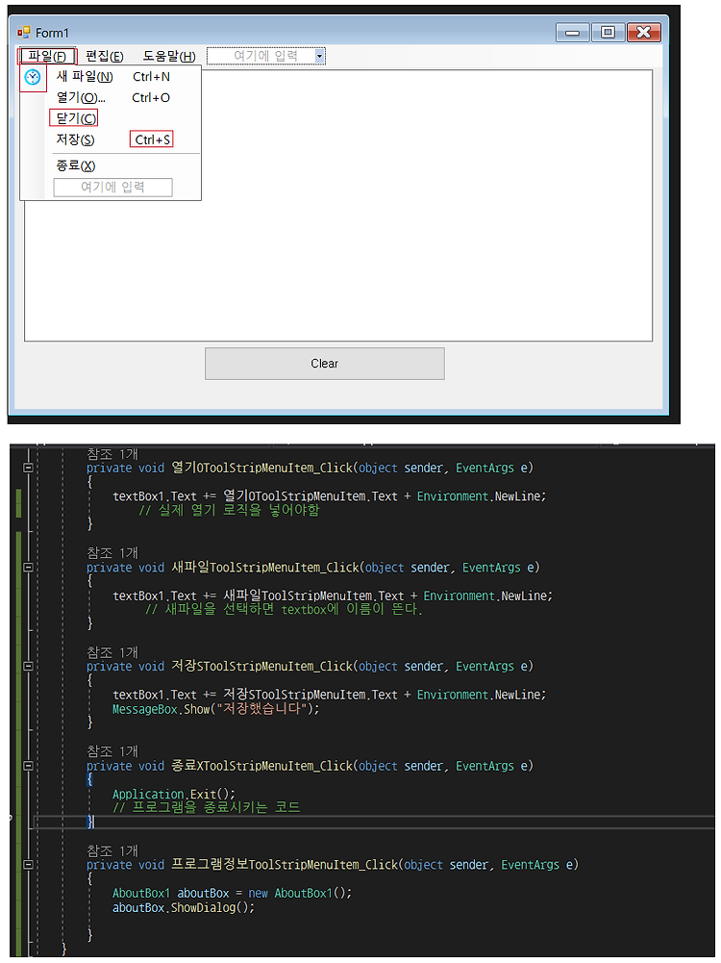Click 참조 1개 above 종료XToolStripMenuItem_Click
Image resolution: width=721 pixels, height=963 pixels.
click(x=112, y=751)
